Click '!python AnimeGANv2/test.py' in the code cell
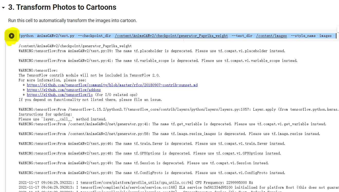The image size is (339, 192). point(47,36)
